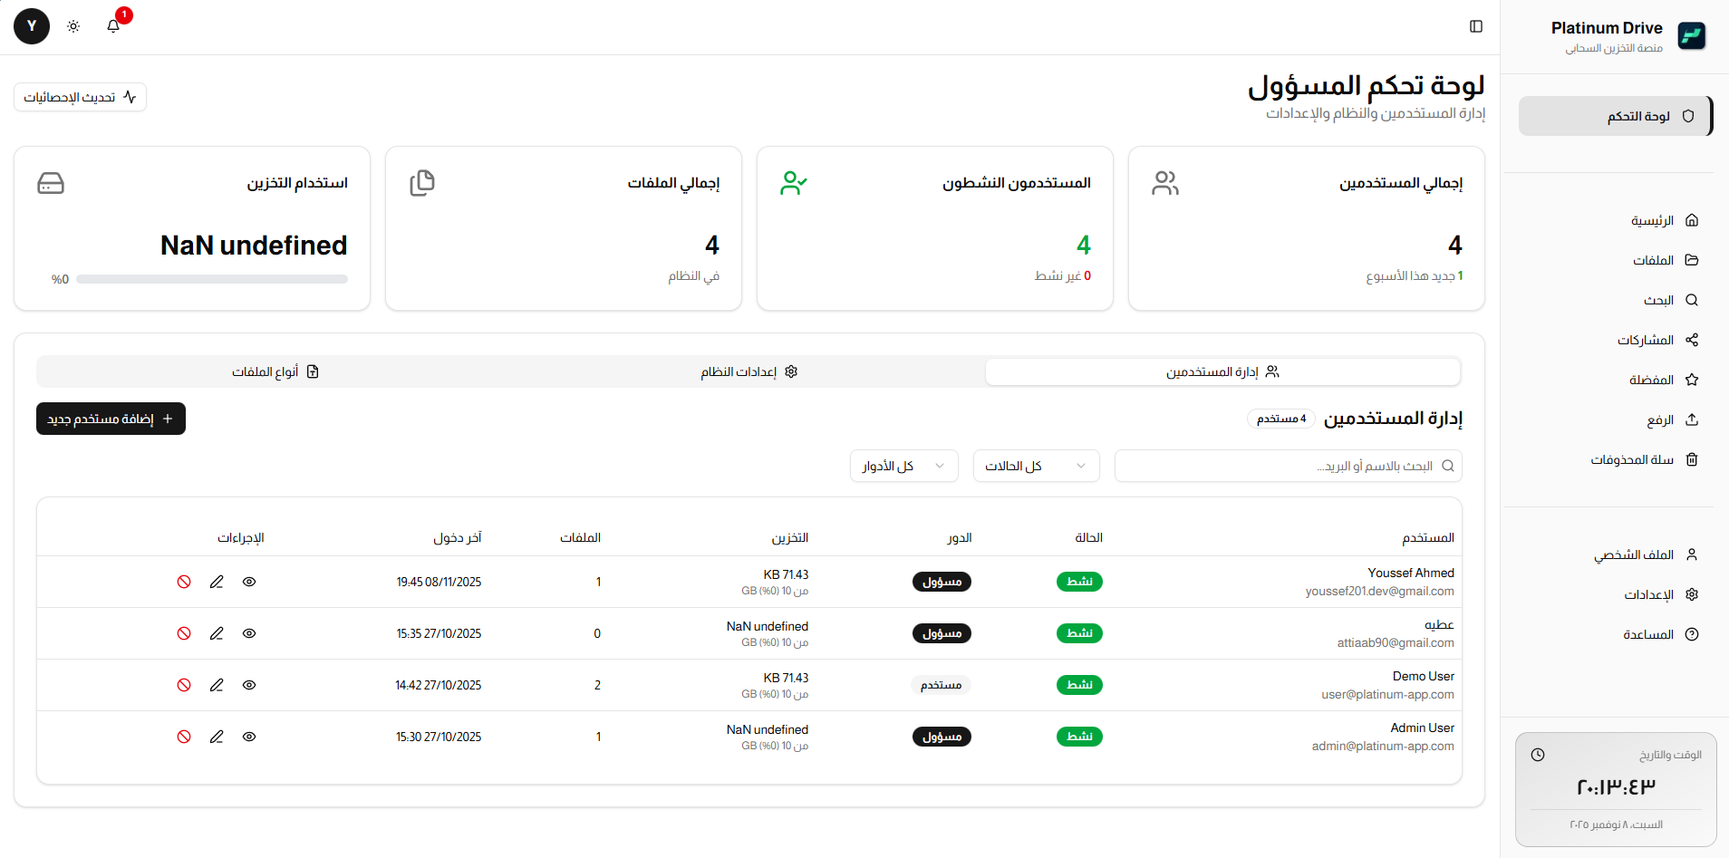Click the time display ٢٠:١٣:٤٣

pos(1616,786)
